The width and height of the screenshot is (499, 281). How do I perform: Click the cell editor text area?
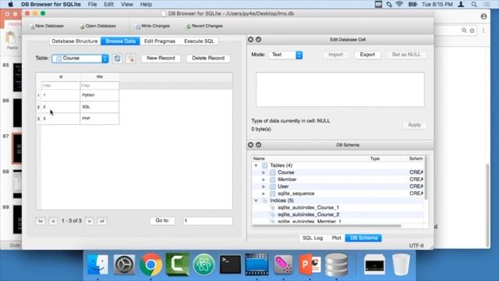tap(340, 90)
